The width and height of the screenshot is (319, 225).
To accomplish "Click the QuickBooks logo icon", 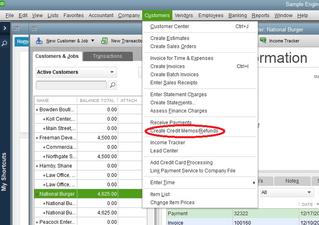I will tap(2, 3).
